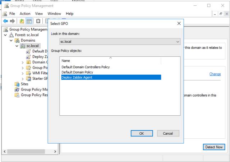Expand the WMI Filters node
230x162 pixels.
(23, 73)
